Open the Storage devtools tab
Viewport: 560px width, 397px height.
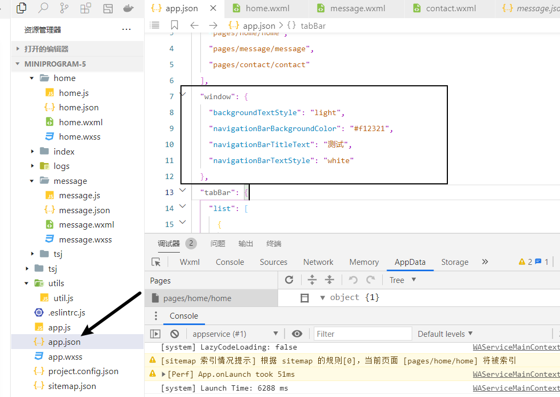[x=455, y=262]
